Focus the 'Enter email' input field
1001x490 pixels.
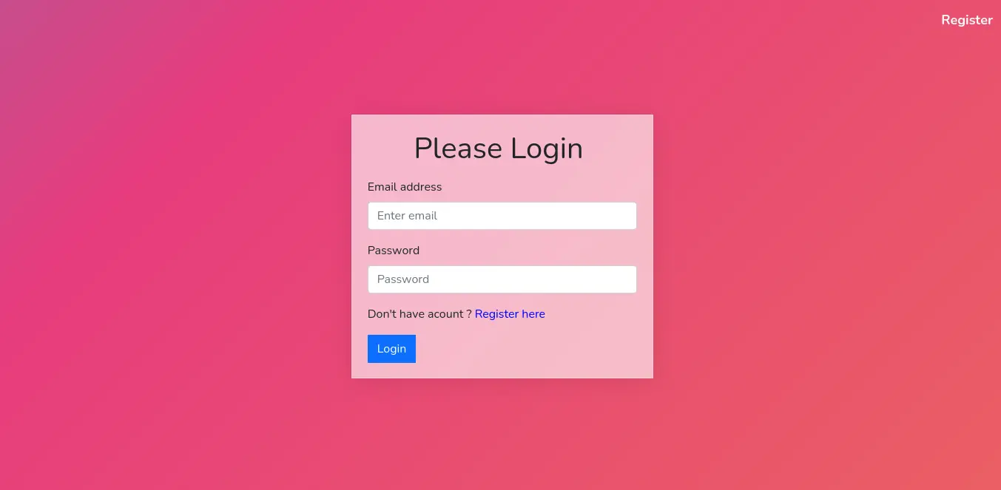502,216
